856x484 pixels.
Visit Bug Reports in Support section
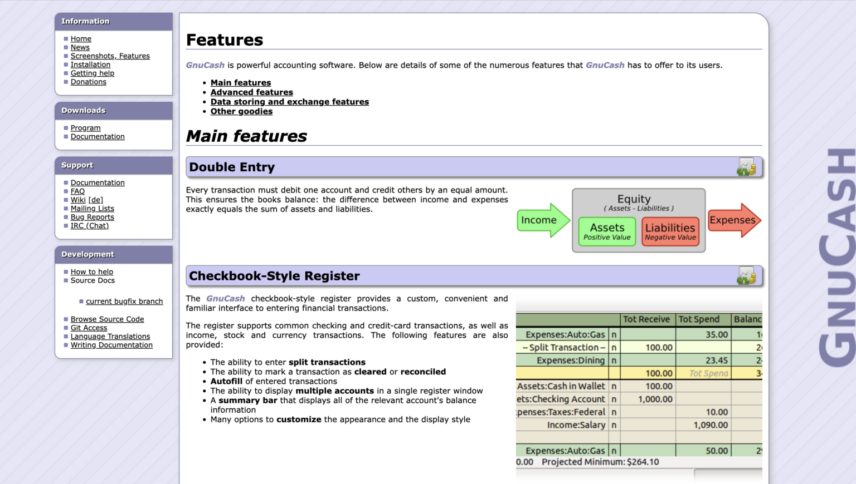point(92,217)
